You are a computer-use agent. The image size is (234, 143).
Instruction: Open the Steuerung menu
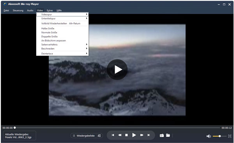tap(18, 10)
